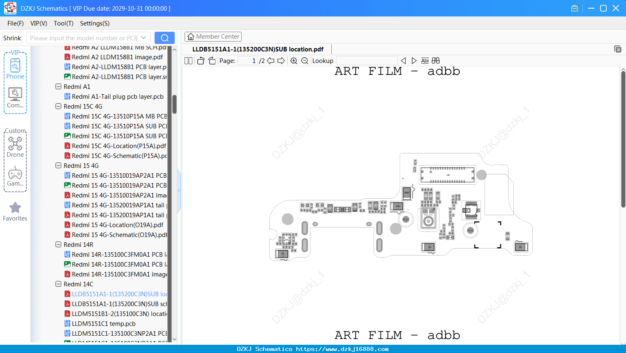Click the Lookup text field
This screenshot has height=353, width=626.
pos(367,61)
